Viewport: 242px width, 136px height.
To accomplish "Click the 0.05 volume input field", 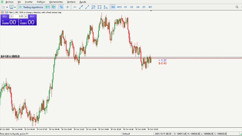I will coord(18,16).
